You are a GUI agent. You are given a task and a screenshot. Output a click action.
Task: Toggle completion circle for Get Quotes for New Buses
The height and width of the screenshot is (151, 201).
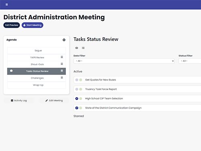(77, 80)
